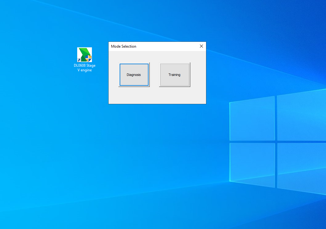Click empty desktop below the dialog
The image size is (326, 229).
157,154
